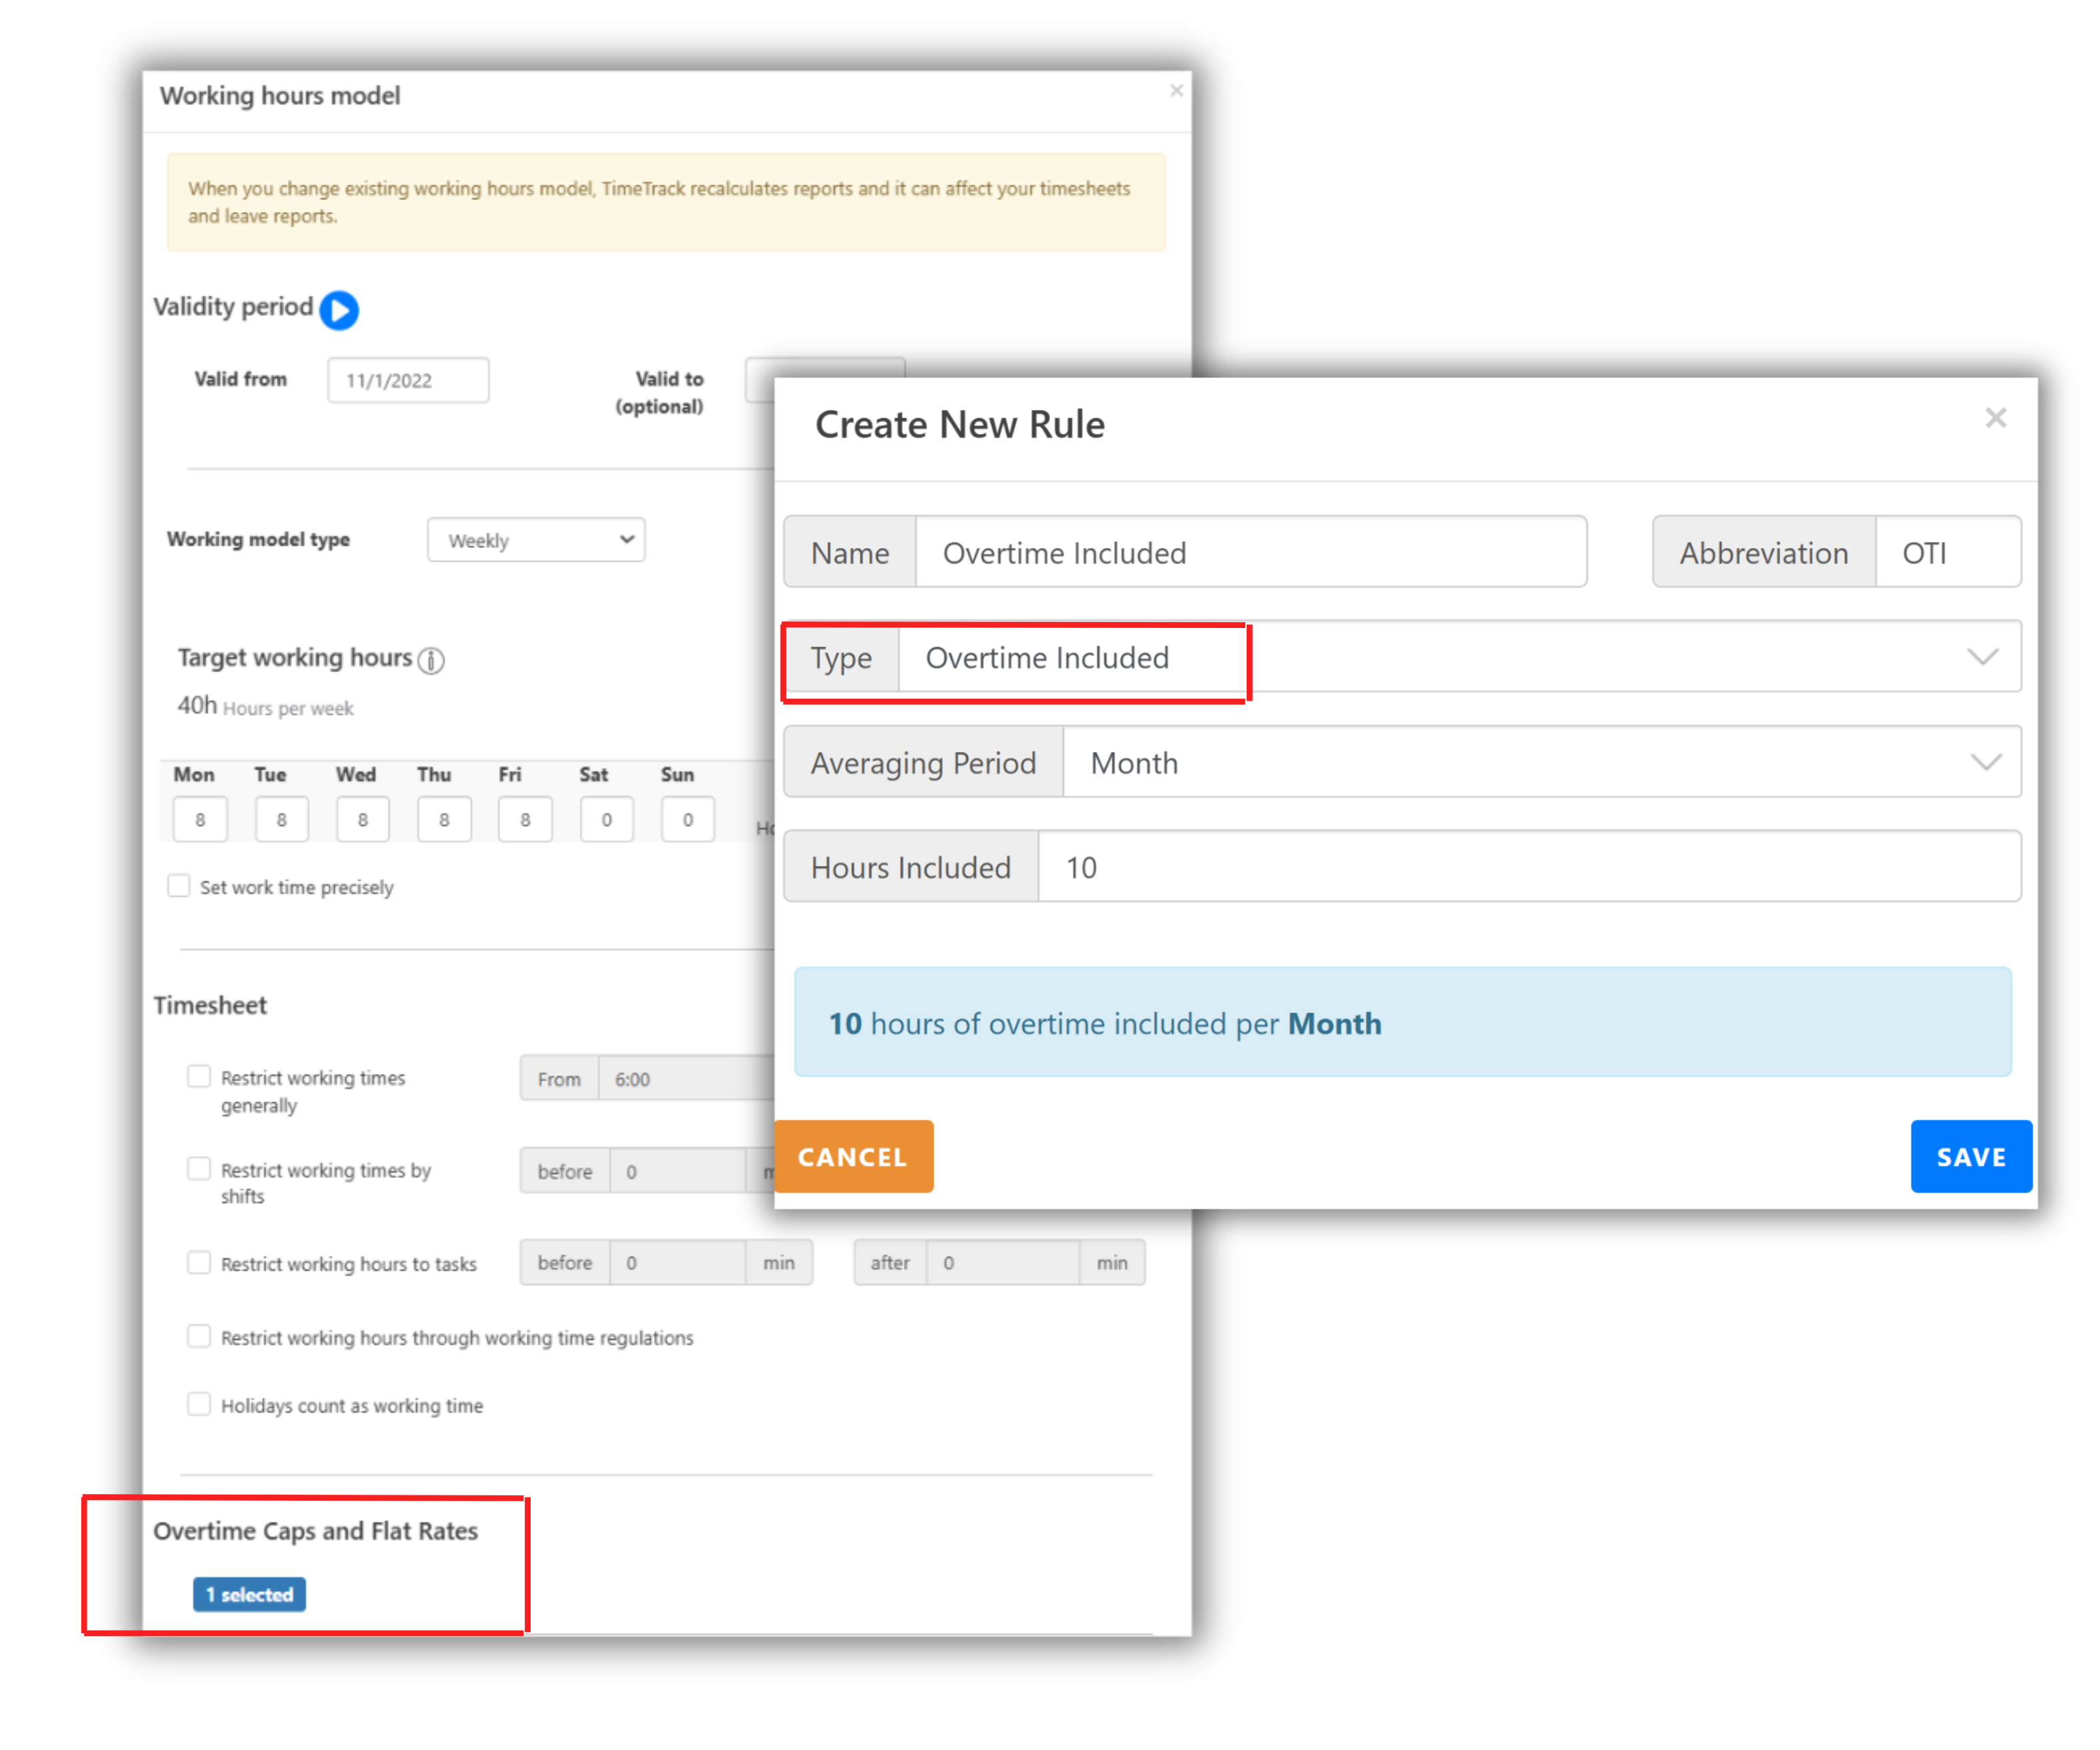Click the rule Name input field

1250,553
